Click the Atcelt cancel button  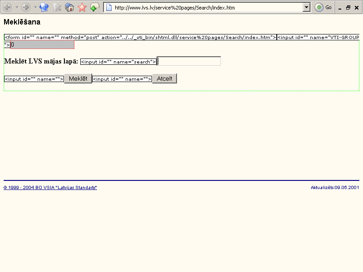point(164,78)
